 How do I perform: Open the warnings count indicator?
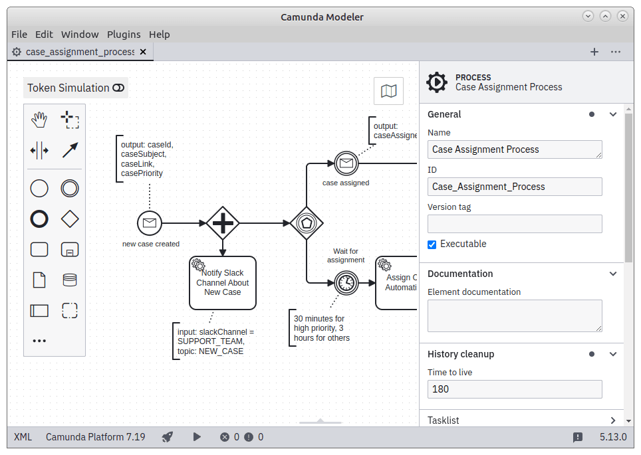pyautogui.click(x=254, y=437)
